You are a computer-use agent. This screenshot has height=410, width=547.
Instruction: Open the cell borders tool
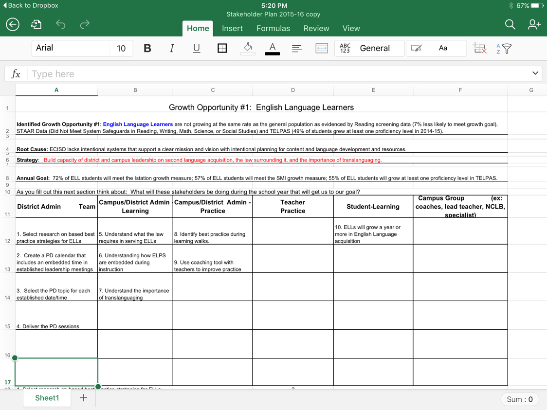[x=222, y=48]
